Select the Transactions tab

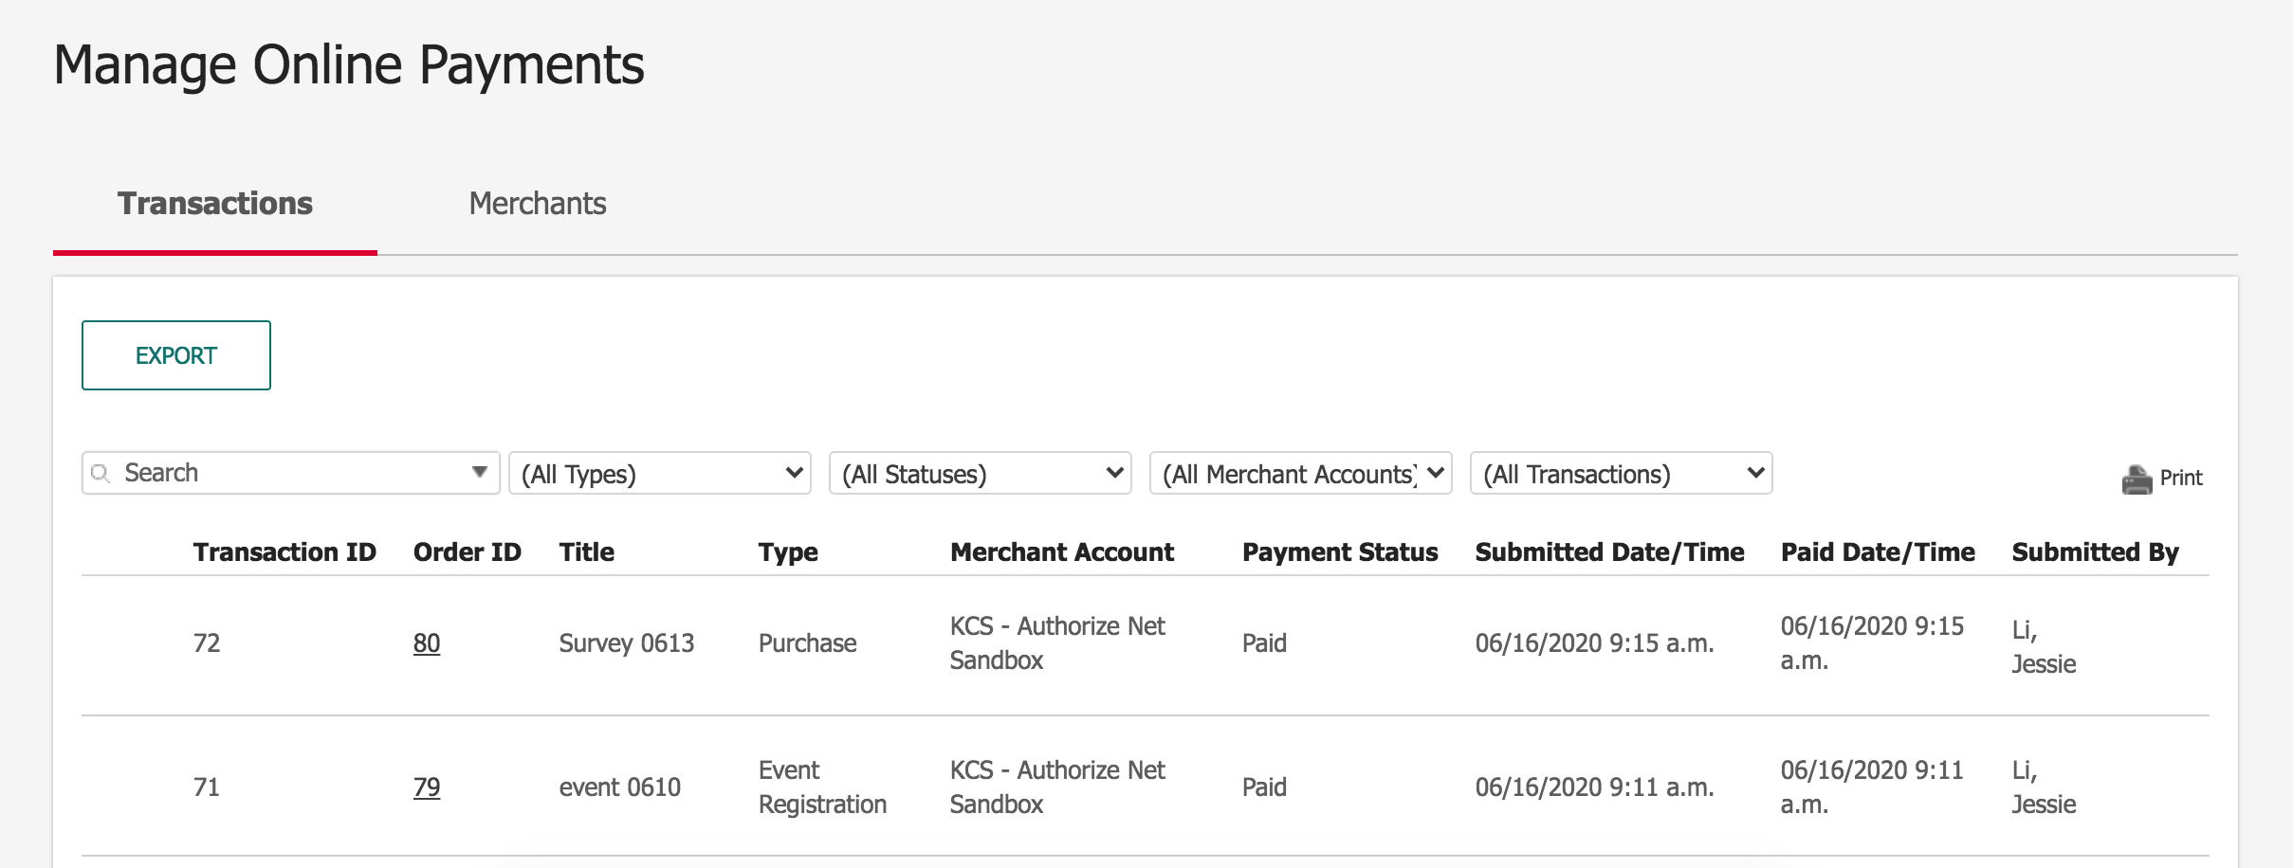(x=214, y=203)
